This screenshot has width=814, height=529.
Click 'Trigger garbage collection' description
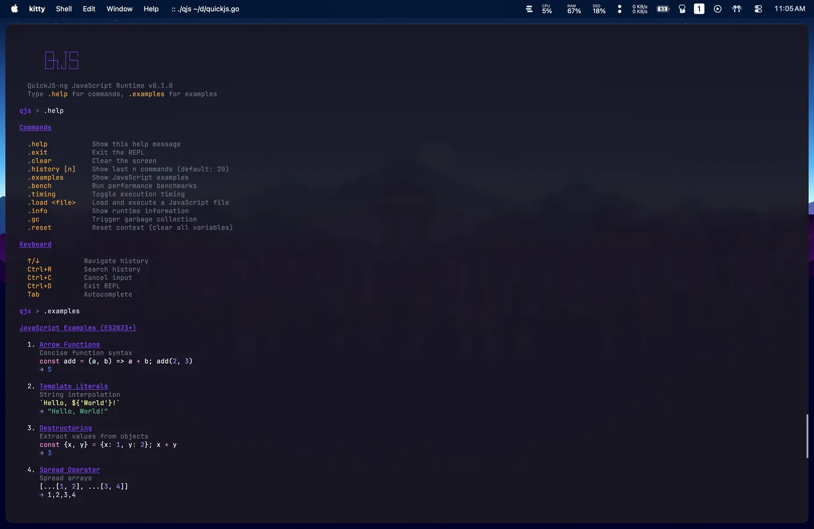click(x=144, y=219)
